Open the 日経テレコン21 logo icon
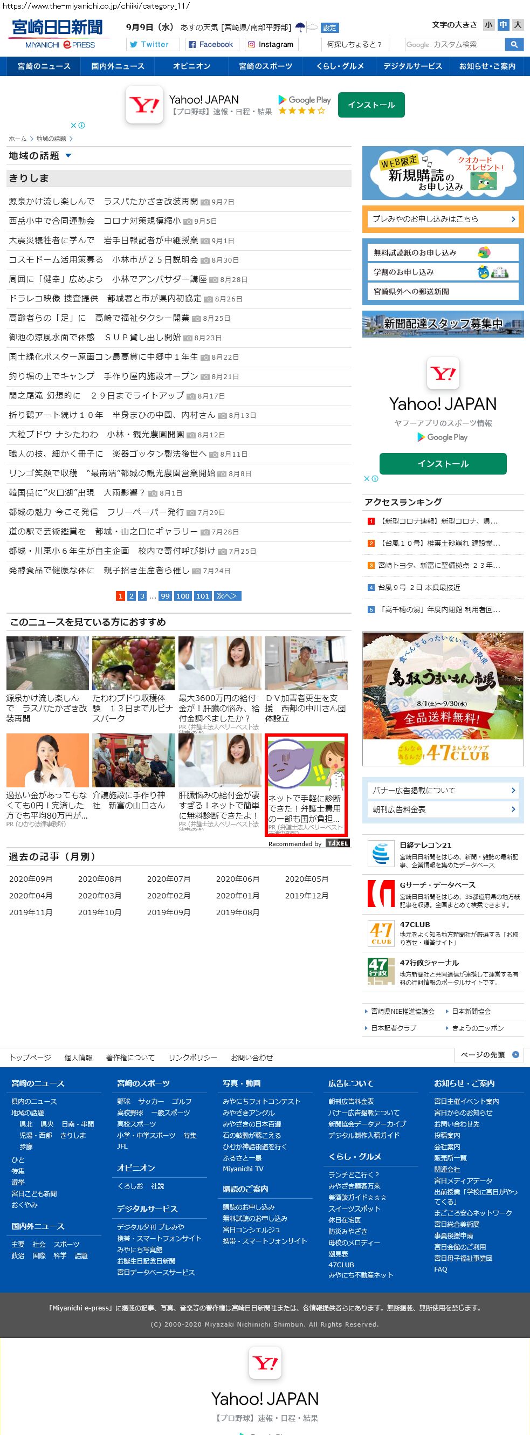Screen dimensions: 530x1435 tap(381, 854)
